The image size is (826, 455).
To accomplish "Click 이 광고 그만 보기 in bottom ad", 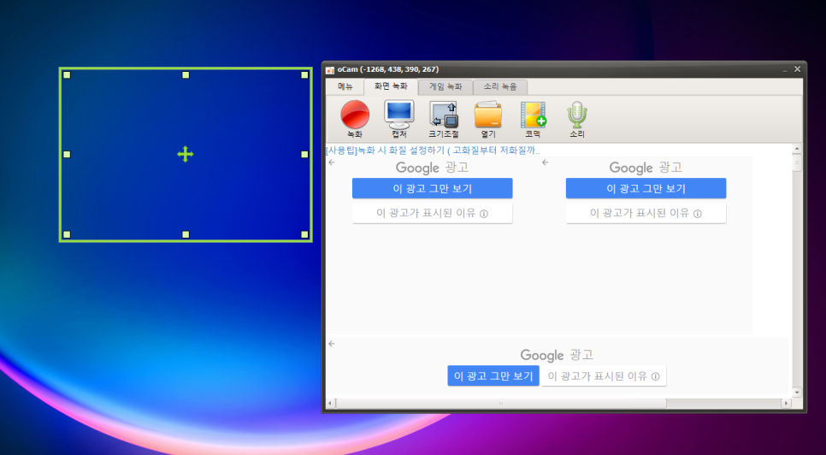I will (493, 376).
